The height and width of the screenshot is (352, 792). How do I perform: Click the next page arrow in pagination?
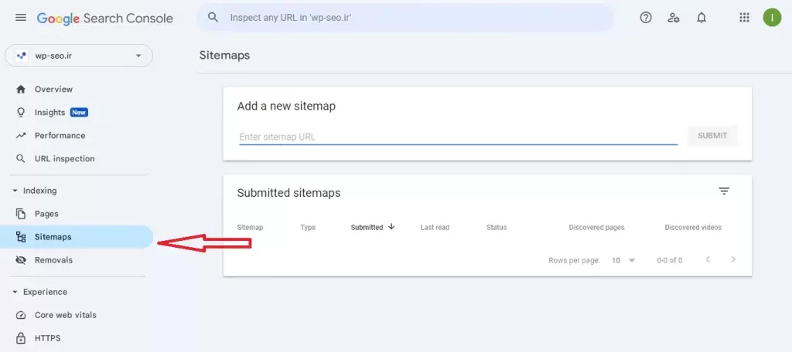click(733, 260)
